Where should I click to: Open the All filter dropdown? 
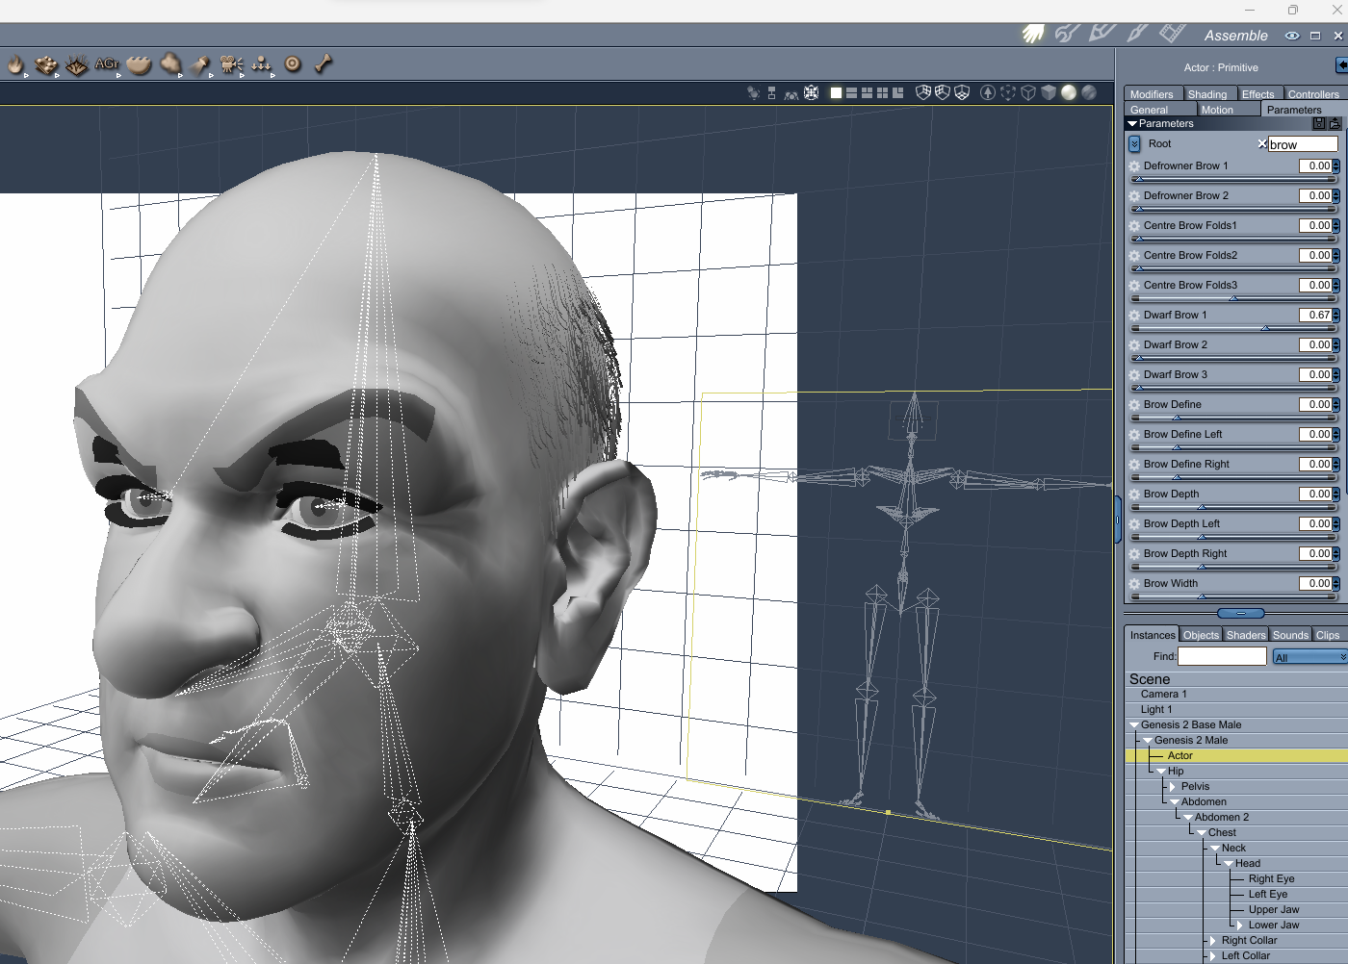pos(1309,657)
